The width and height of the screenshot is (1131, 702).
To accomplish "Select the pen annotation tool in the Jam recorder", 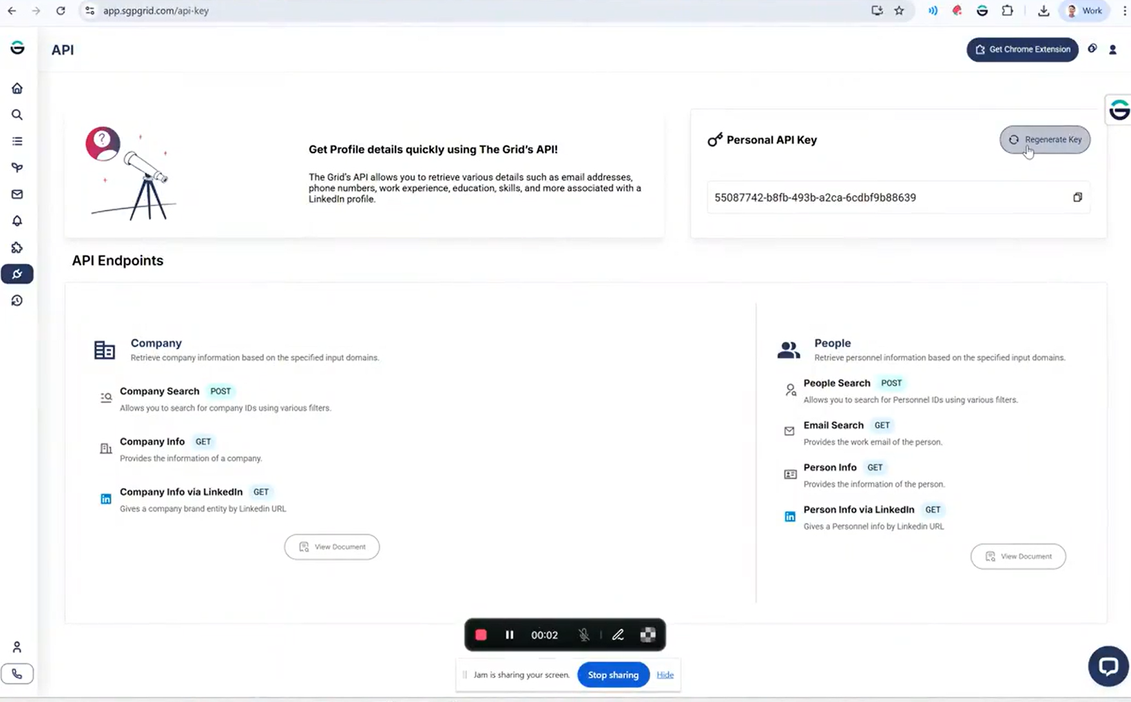I will (618, 635).
